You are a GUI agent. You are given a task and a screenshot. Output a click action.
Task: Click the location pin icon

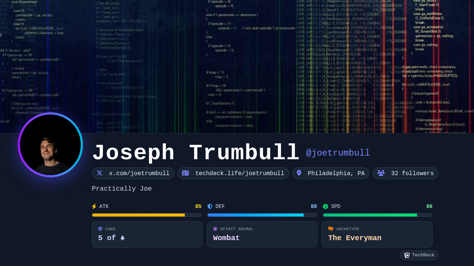click(299, 173)
